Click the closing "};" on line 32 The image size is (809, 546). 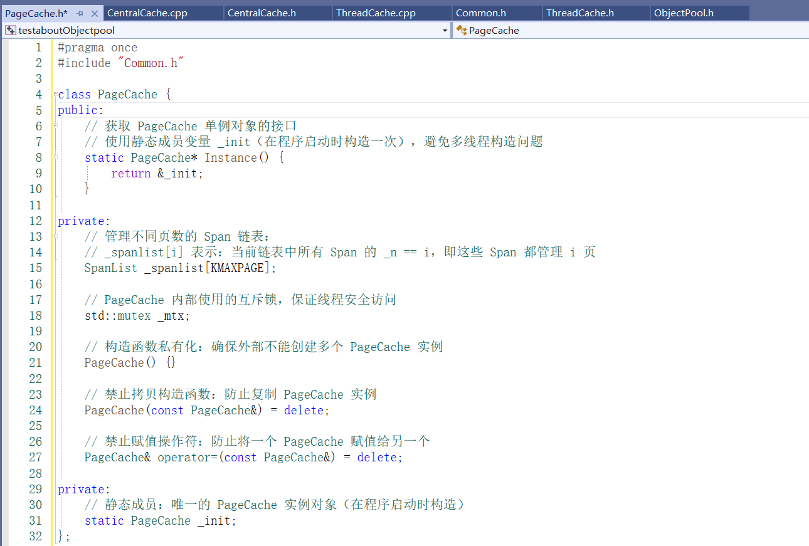click(64, 537)
